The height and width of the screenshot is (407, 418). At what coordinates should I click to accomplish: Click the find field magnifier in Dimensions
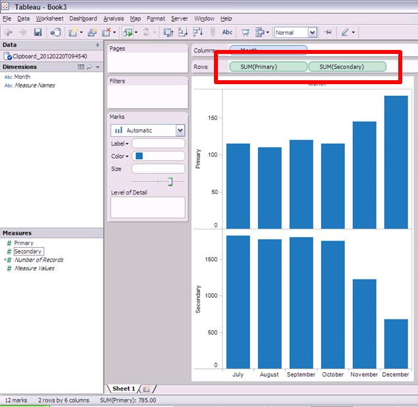tap(90, 67)
